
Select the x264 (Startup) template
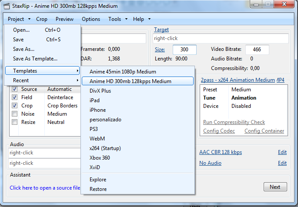point(137,148)
